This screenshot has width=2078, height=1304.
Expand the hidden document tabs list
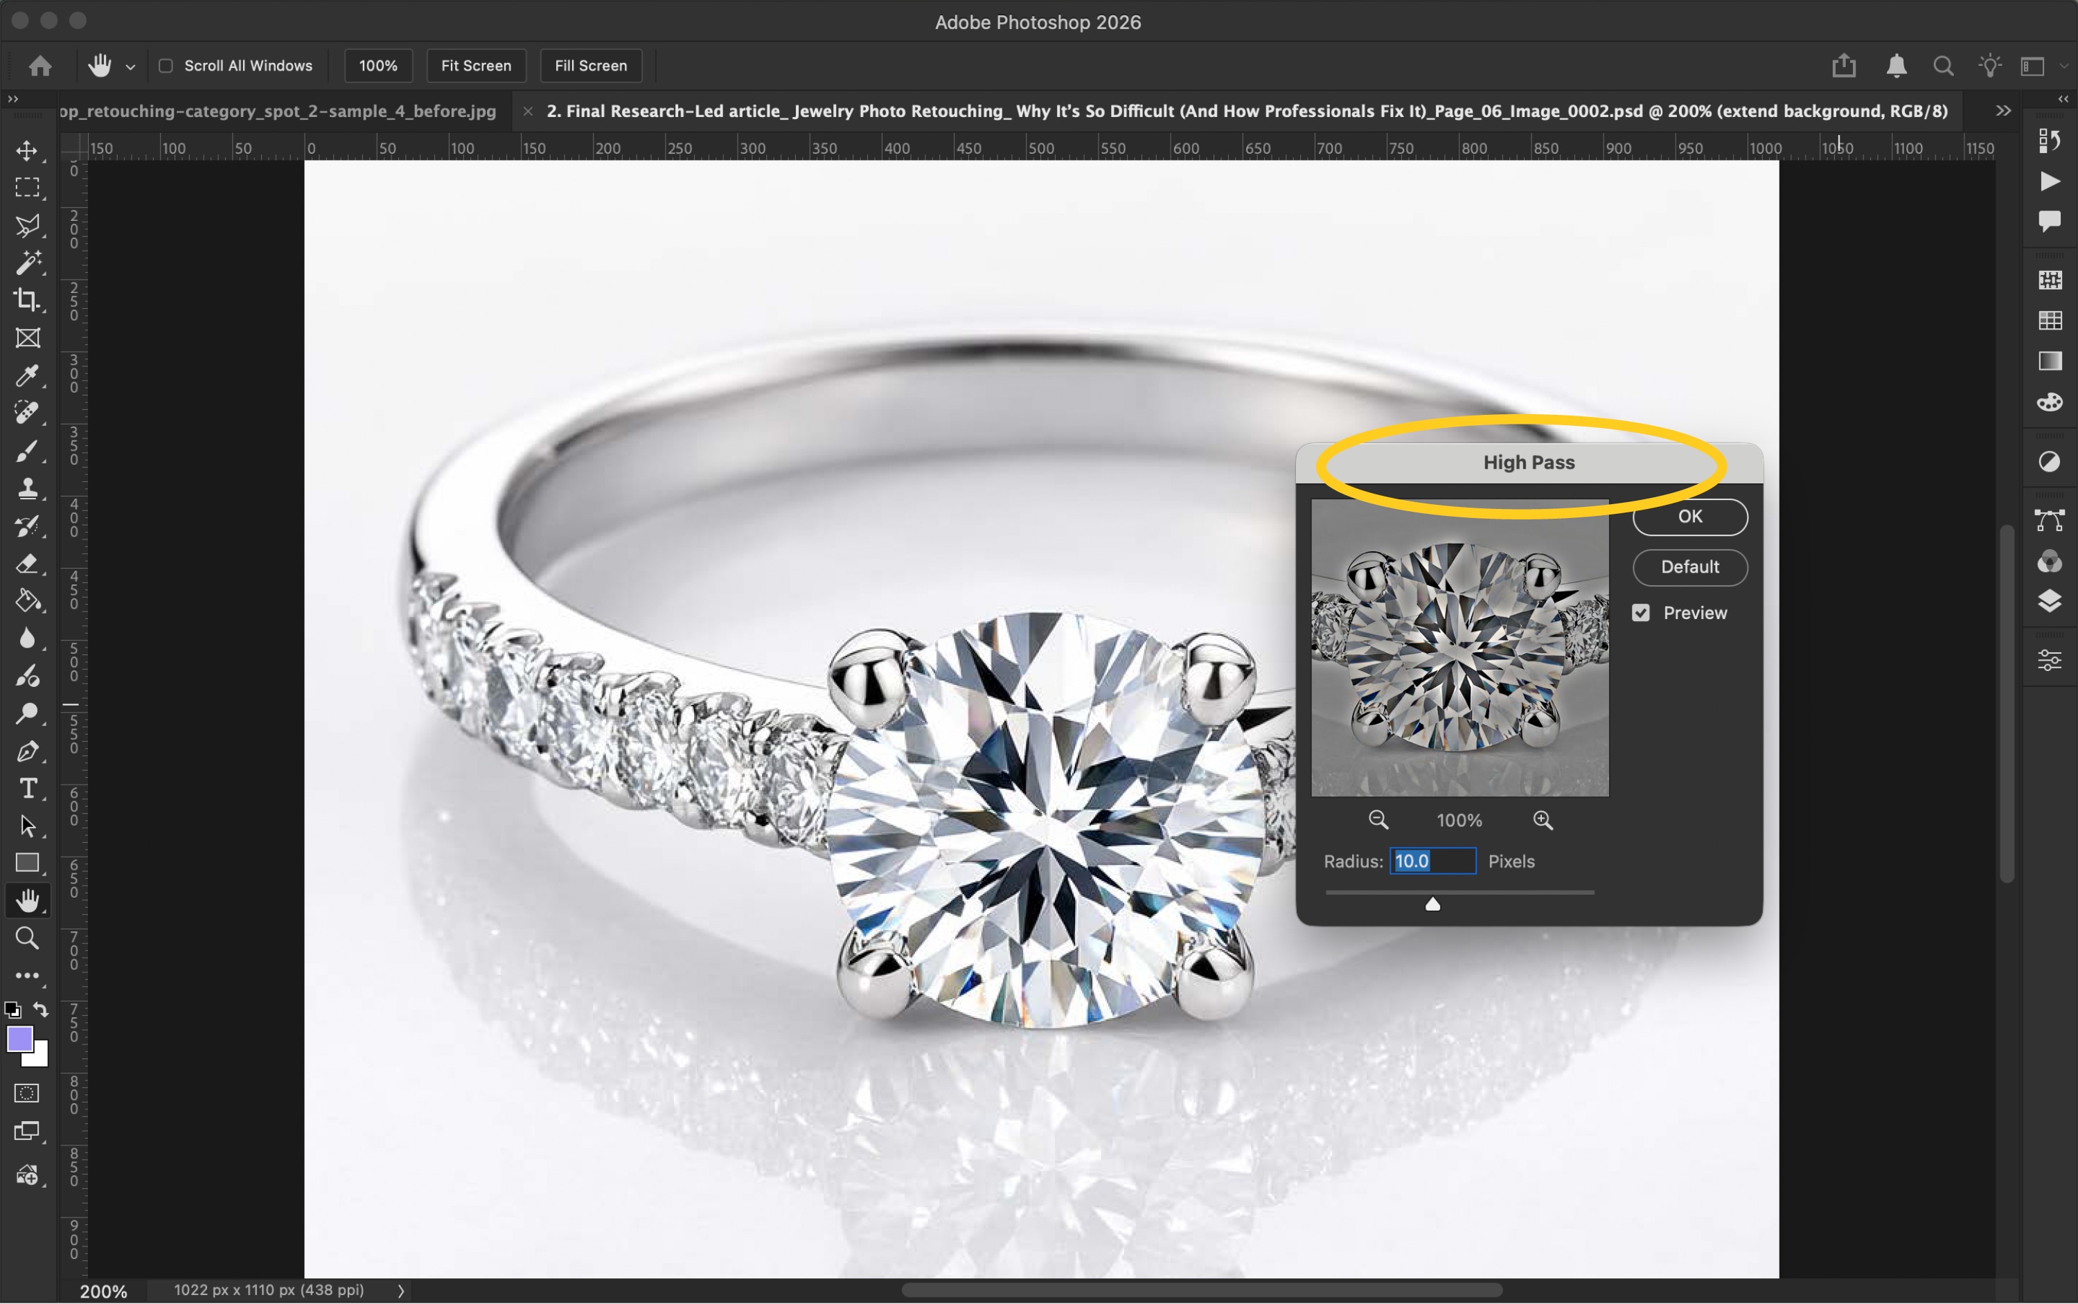(2004, 110)
